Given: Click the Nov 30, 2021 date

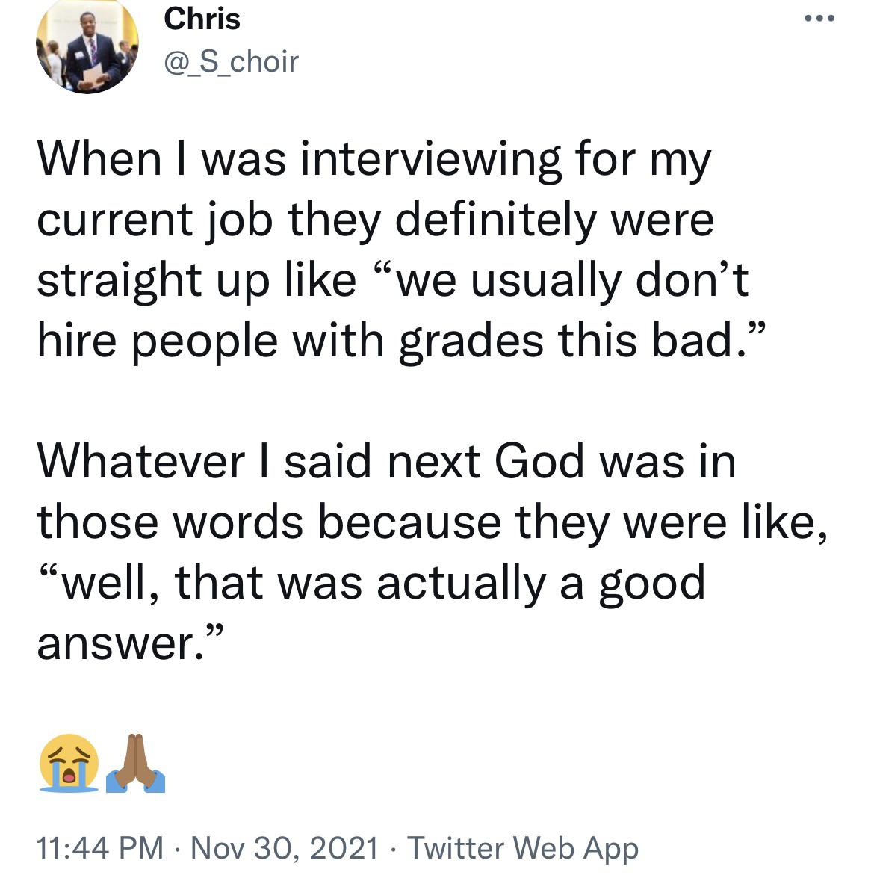Looking at the screenshot, I should point(285,847).
